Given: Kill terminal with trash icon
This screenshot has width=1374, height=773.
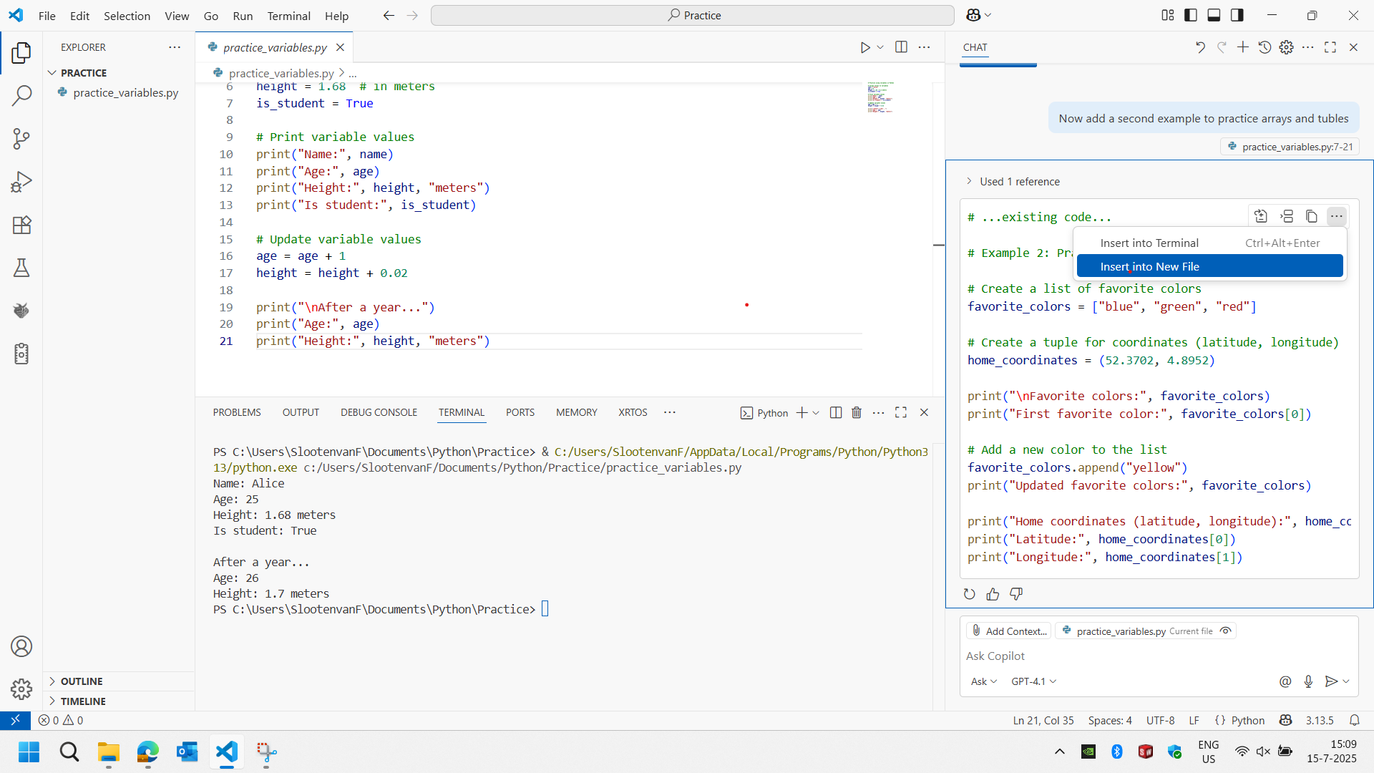Looking at the screenshot, I should (x=857, y=412).
